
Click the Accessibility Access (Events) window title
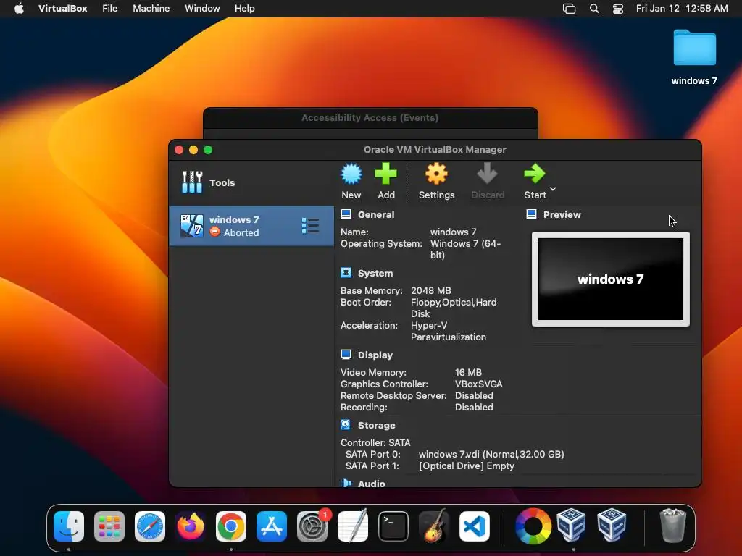(370, 118)
